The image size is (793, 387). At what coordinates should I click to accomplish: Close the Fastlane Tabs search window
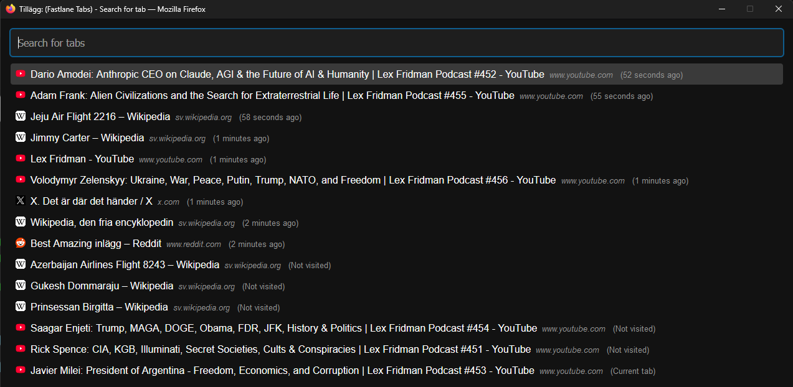point(778,9)
